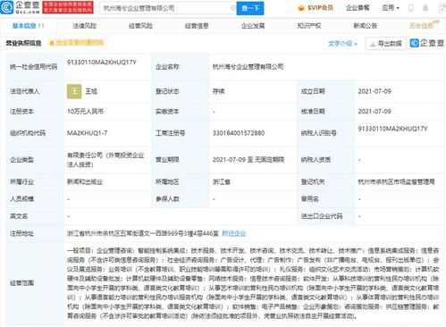
Task: Switch to the 新闻公告 tab
Action: pos(366,26)
